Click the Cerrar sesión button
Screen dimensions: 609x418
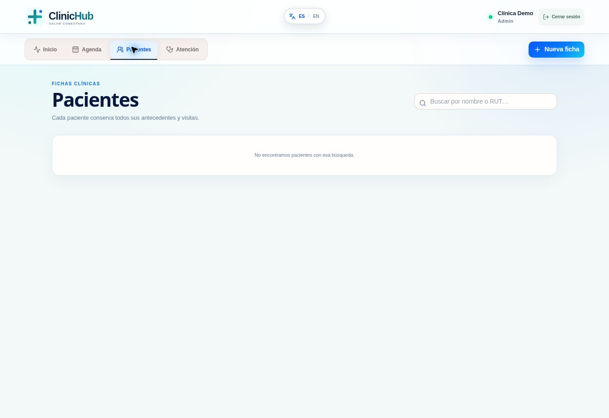[x=561, y=17]
